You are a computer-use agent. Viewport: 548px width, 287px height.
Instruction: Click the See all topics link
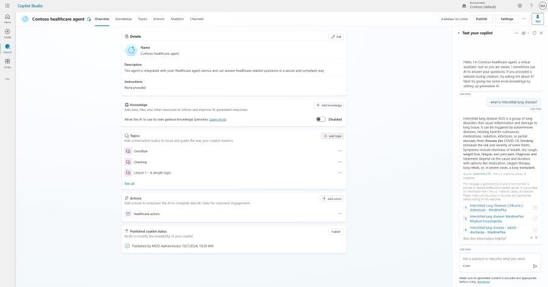tap(130, 183)
